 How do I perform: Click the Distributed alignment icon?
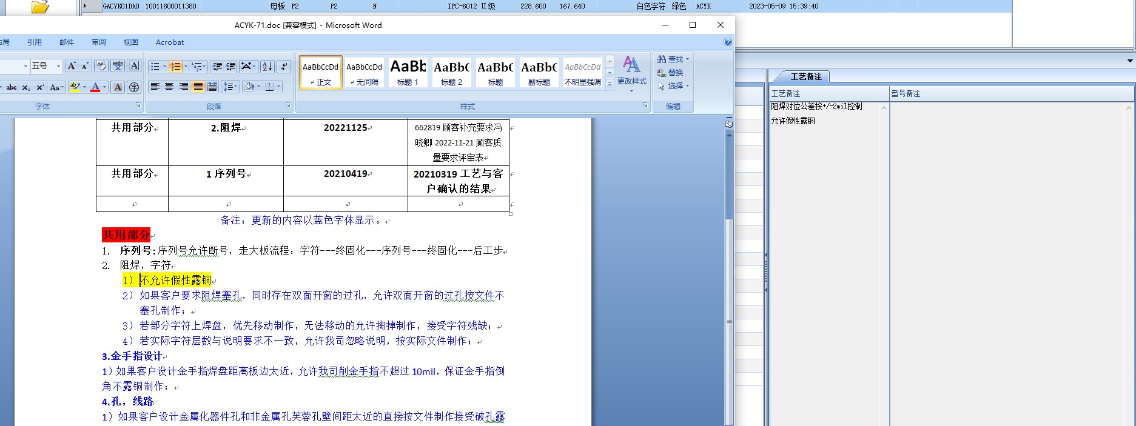tap(212, 87)
